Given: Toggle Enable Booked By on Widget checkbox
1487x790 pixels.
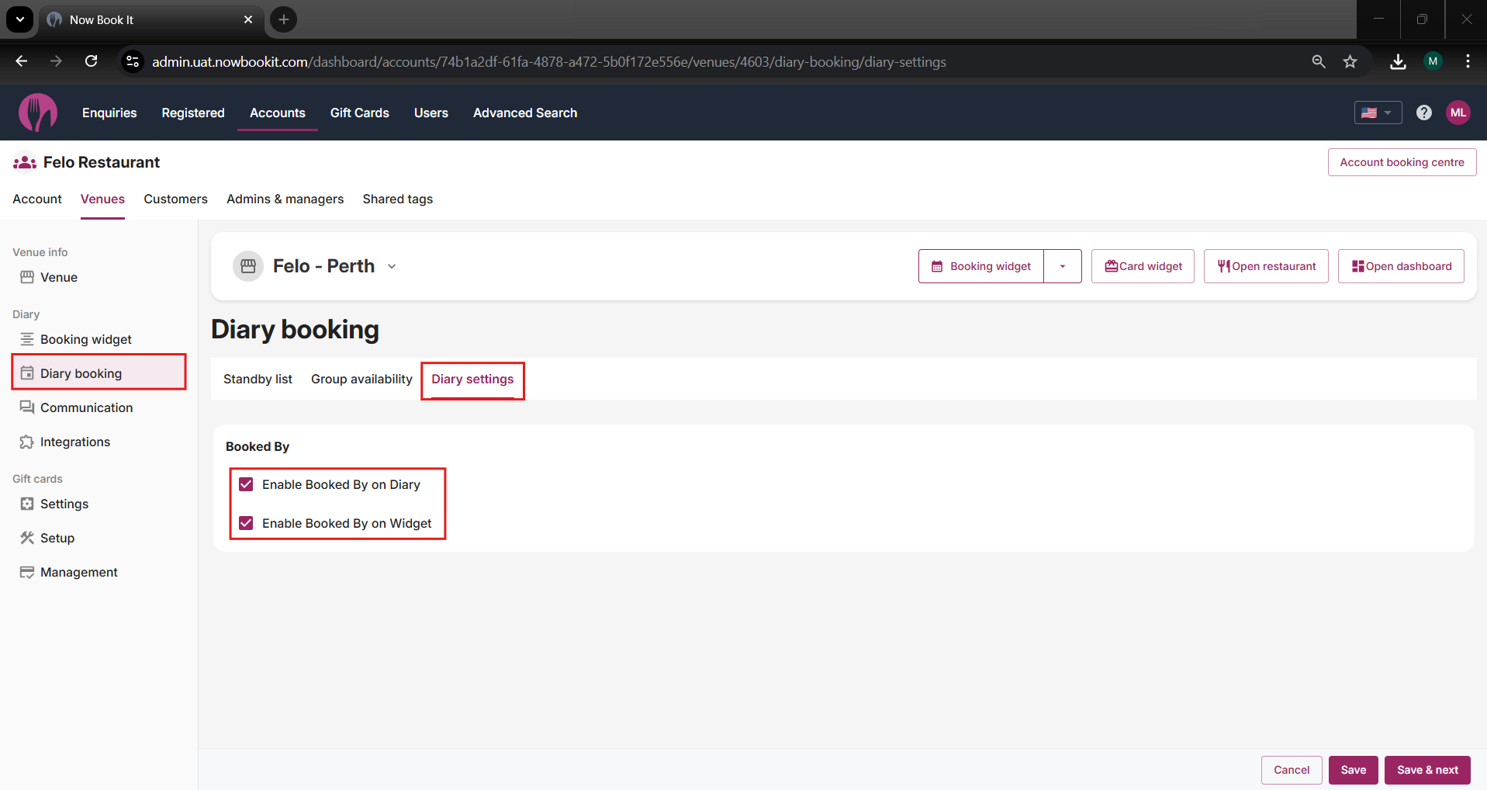Looking at the screenshot, I should (x=247, y=523).
